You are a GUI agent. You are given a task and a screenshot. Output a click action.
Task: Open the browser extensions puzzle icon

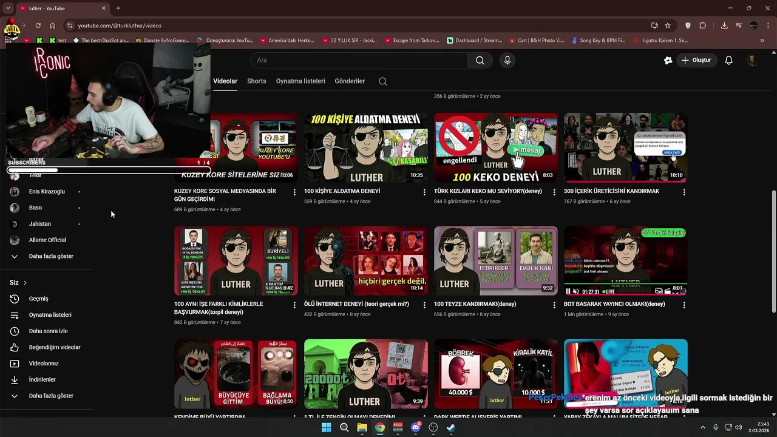point(703,25)
